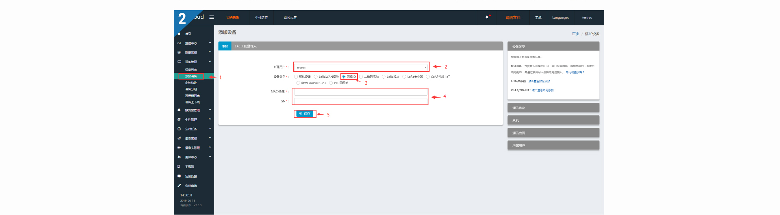Click the 中性管理 wrench icon

[179, 119]
